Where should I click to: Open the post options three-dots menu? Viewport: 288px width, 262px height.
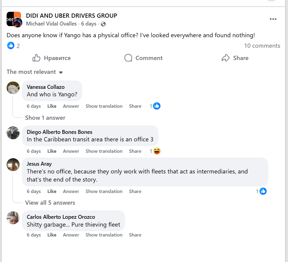coord(273,19)
